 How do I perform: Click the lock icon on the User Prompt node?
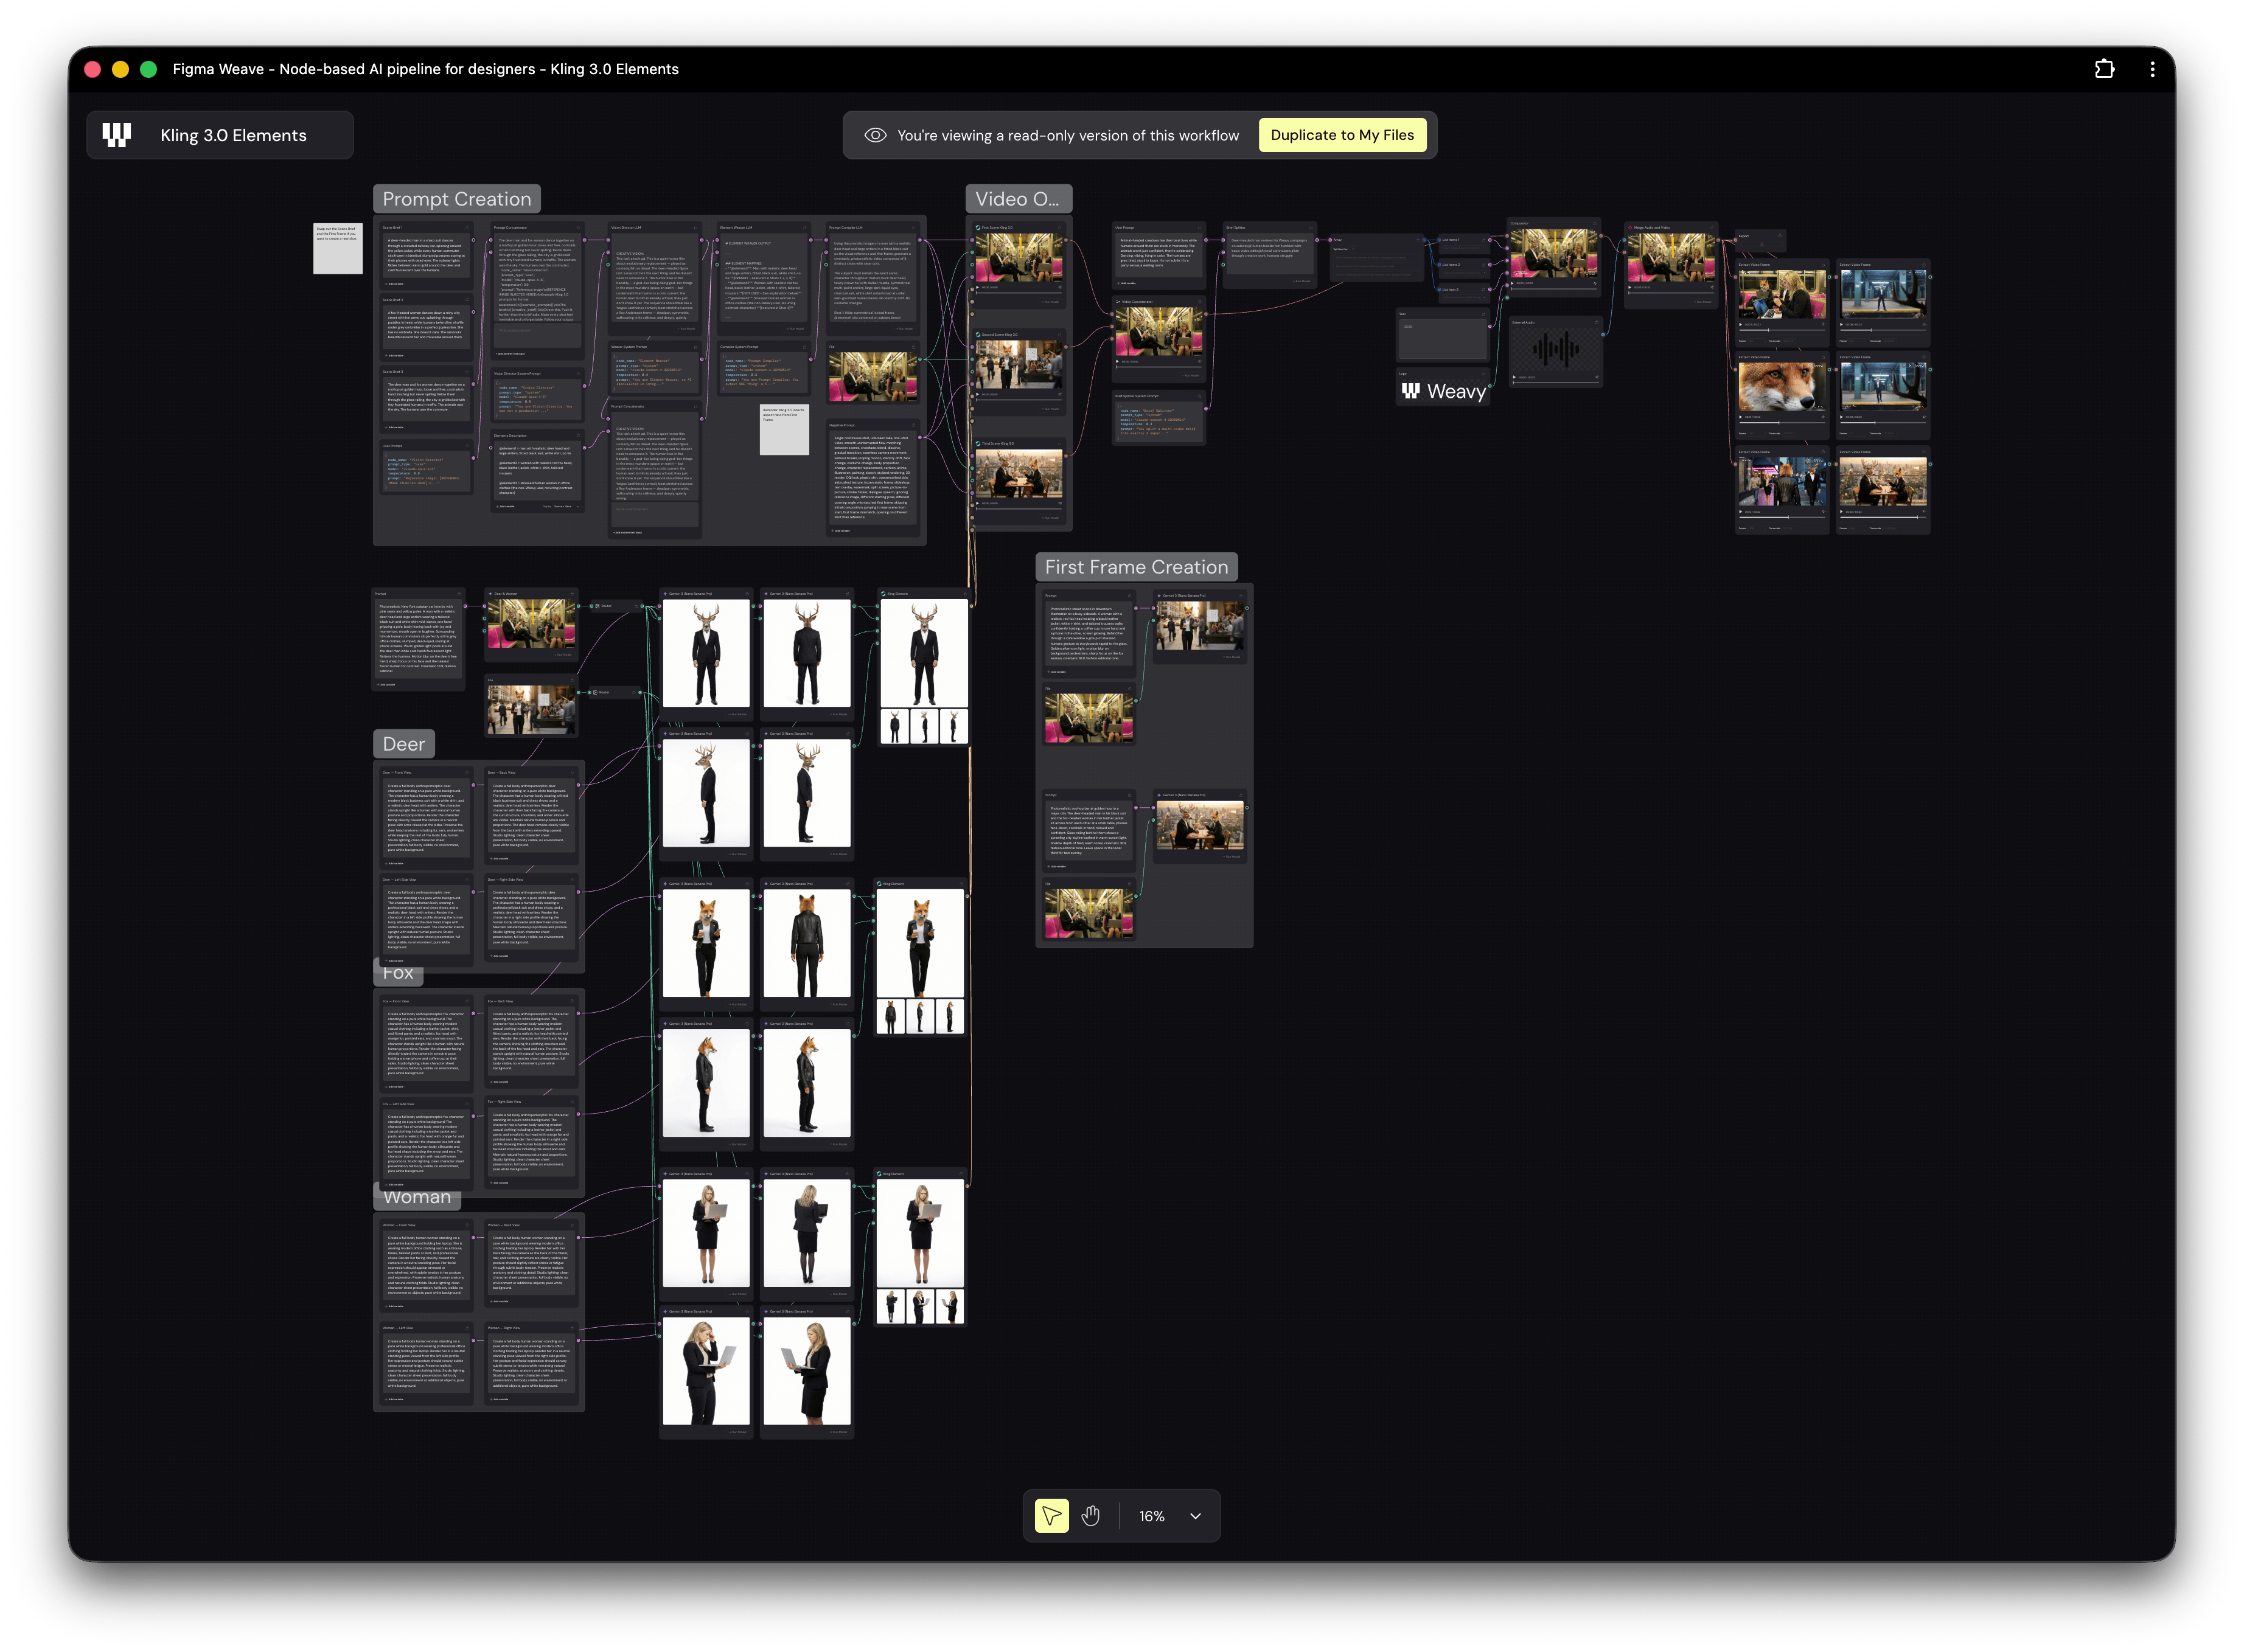1199,228
